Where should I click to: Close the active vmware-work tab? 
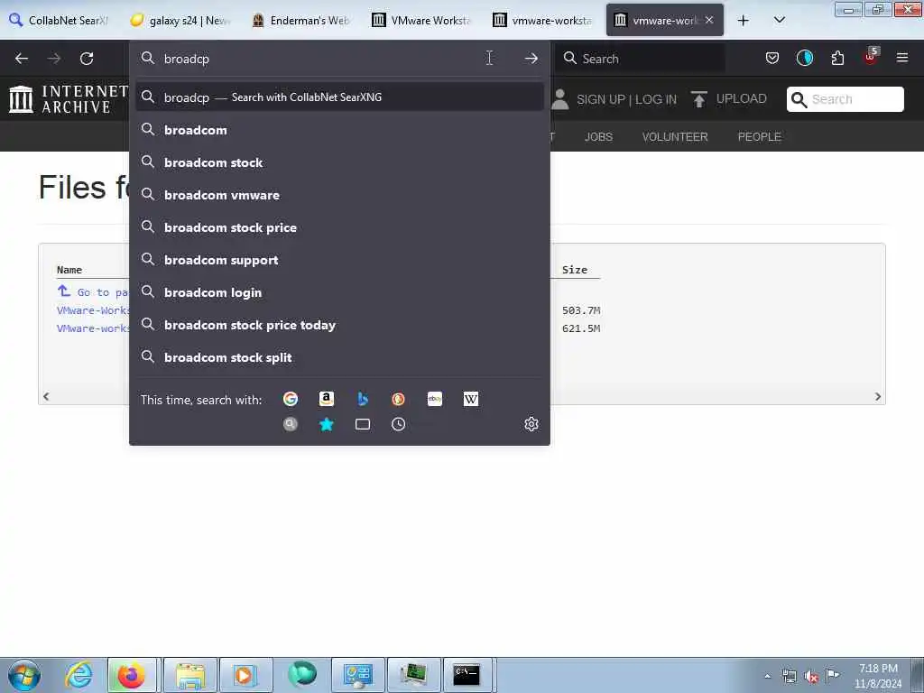coord(709,20)
